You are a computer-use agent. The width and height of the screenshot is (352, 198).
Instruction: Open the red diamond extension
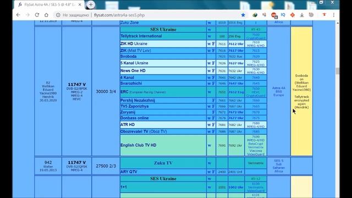point(292,15)
